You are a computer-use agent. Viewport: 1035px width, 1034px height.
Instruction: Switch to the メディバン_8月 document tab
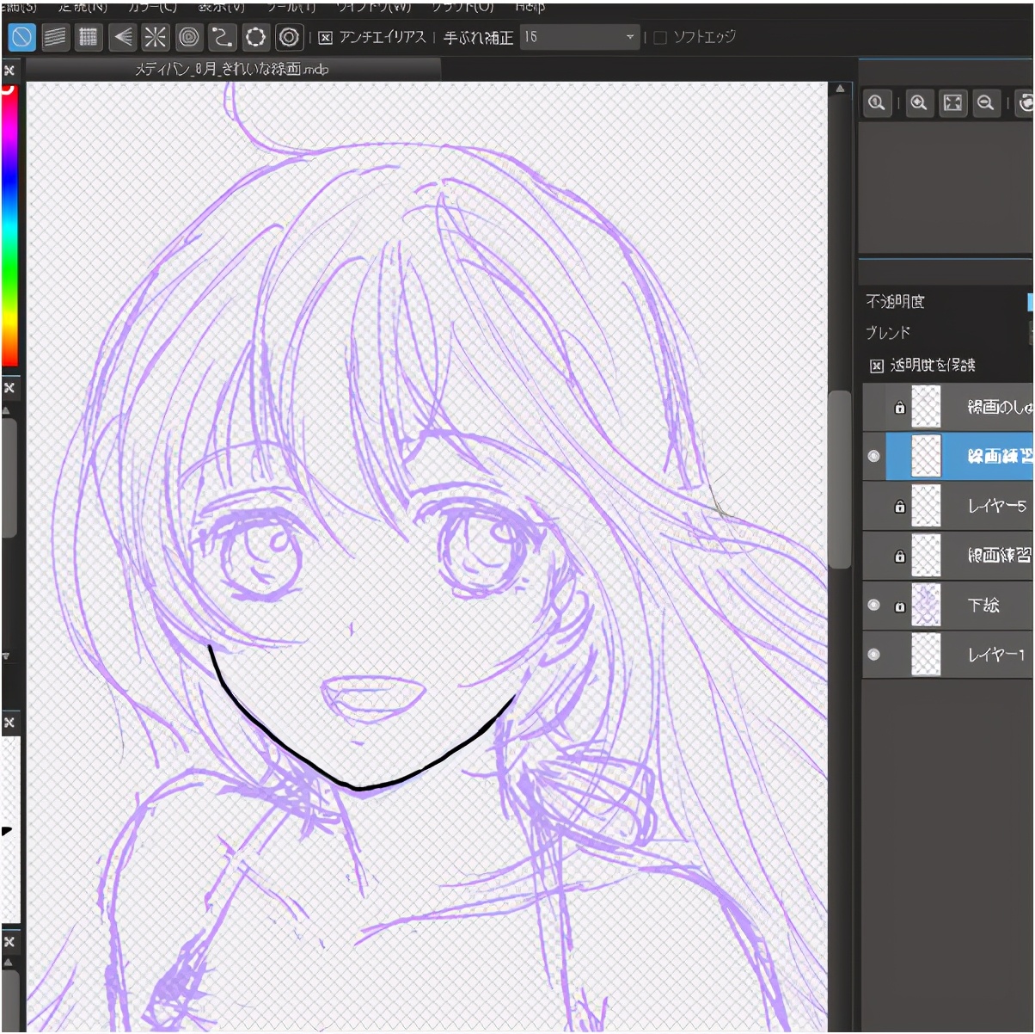(x=232, y=69)
